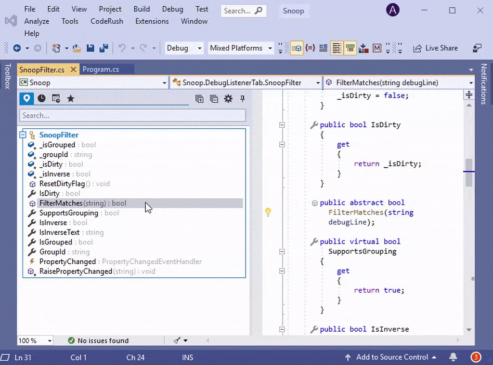Collapse all nodes in the Snoop tree
This screenshot has width=493, height=365.
[x=214, y=98]
